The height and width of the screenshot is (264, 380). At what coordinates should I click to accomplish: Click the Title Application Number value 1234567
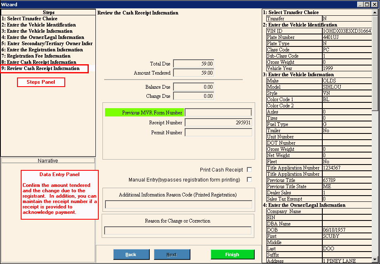(x=347, y=168)
